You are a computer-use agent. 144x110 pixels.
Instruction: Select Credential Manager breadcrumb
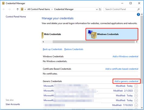click(64, 9)
